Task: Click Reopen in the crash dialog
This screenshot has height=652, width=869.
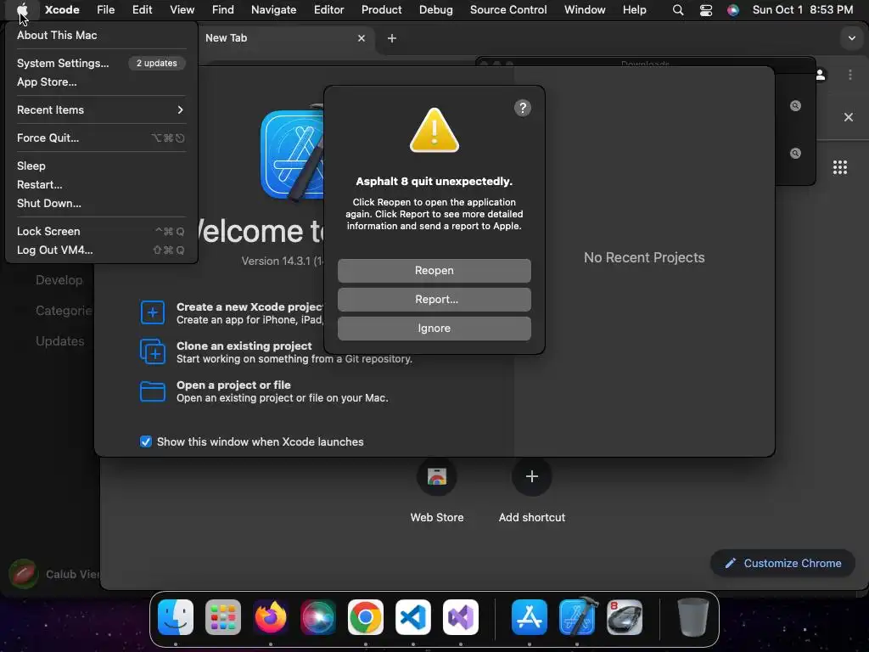Action: click(434, 271)
